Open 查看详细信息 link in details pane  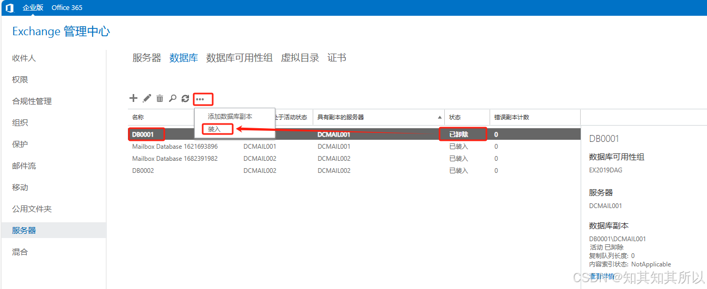click(602, 276)
